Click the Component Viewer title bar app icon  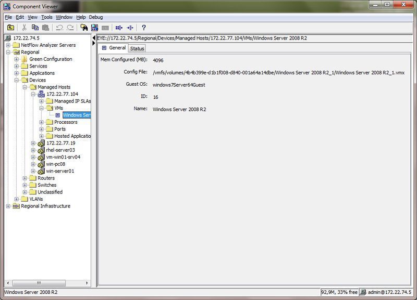[x=7, y=6]
